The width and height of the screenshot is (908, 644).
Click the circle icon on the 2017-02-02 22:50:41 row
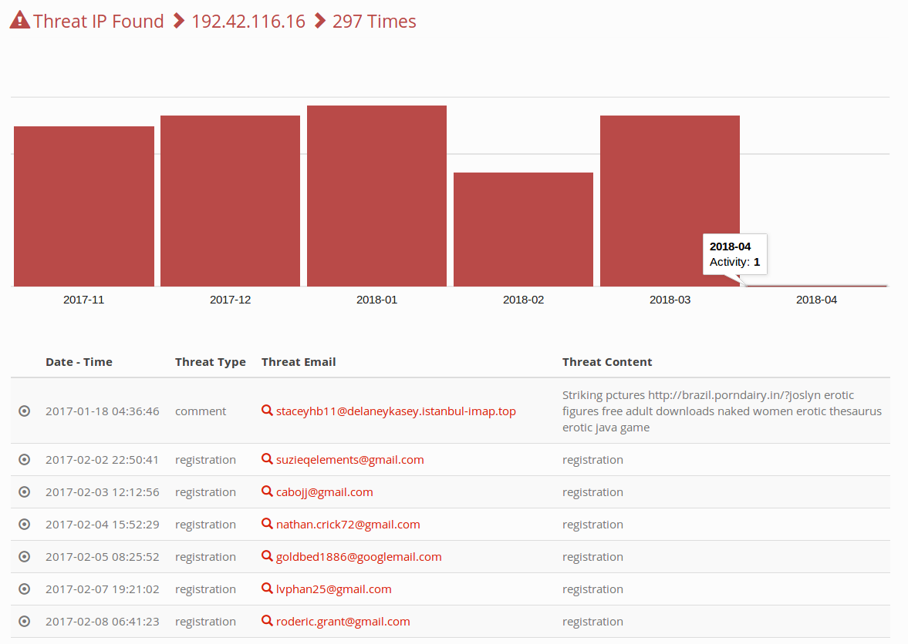[25, 460]
